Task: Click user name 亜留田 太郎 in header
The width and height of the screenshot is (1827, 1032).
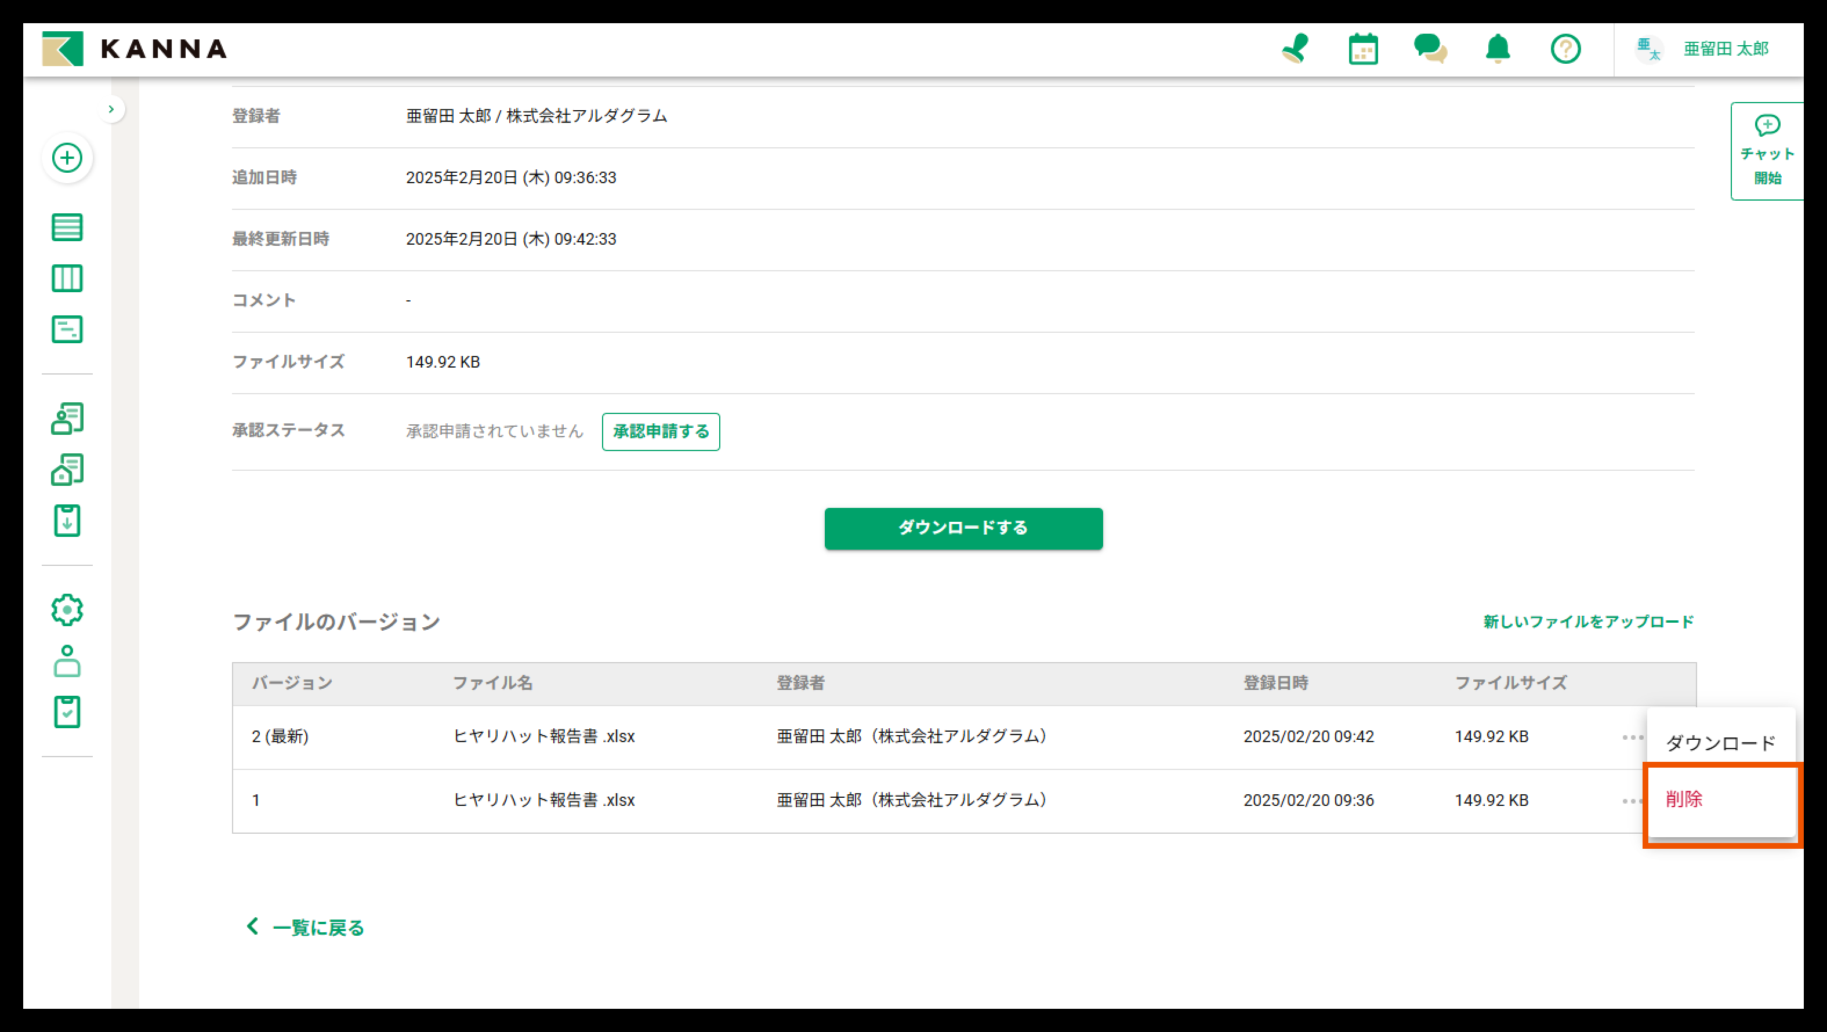Action: tap(1726, 49)
